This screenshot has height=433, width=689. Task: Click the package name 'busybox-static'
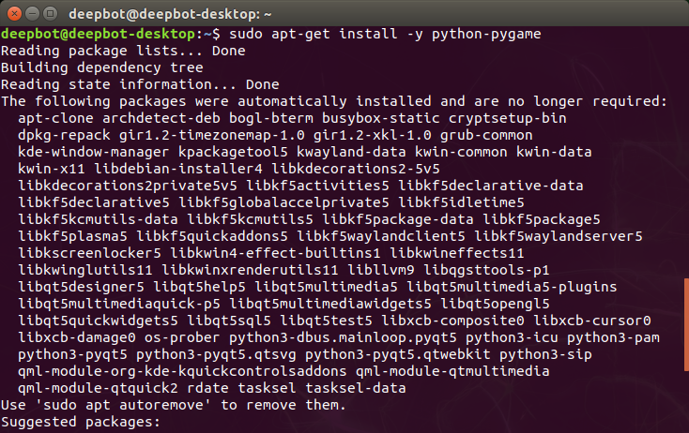point(381,118)
